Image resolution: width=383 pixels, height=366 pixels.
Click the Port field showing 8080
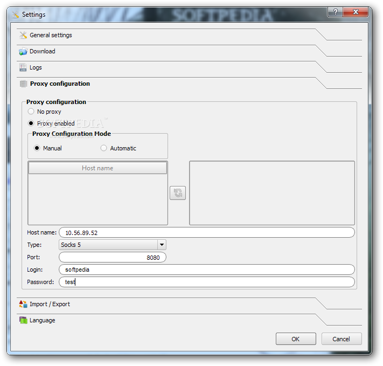tap(113, 257)
